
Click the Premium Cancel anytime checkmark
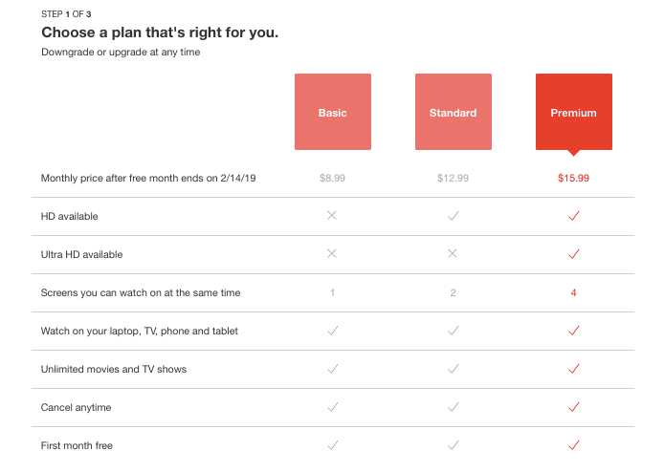pos(573,407)
